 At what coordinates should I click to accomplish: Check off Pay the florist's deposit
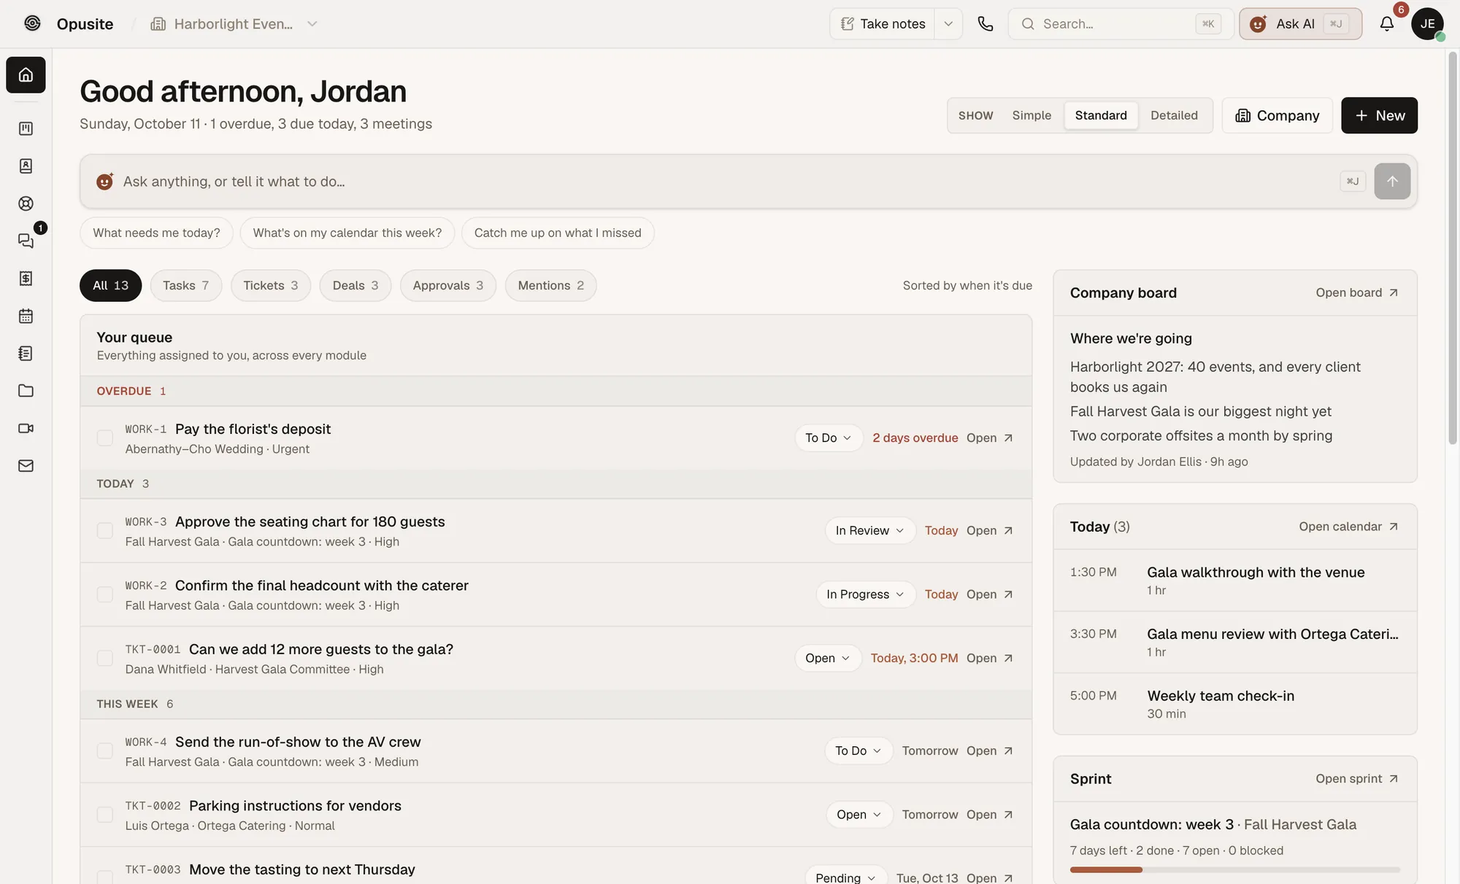pos(105,438)
